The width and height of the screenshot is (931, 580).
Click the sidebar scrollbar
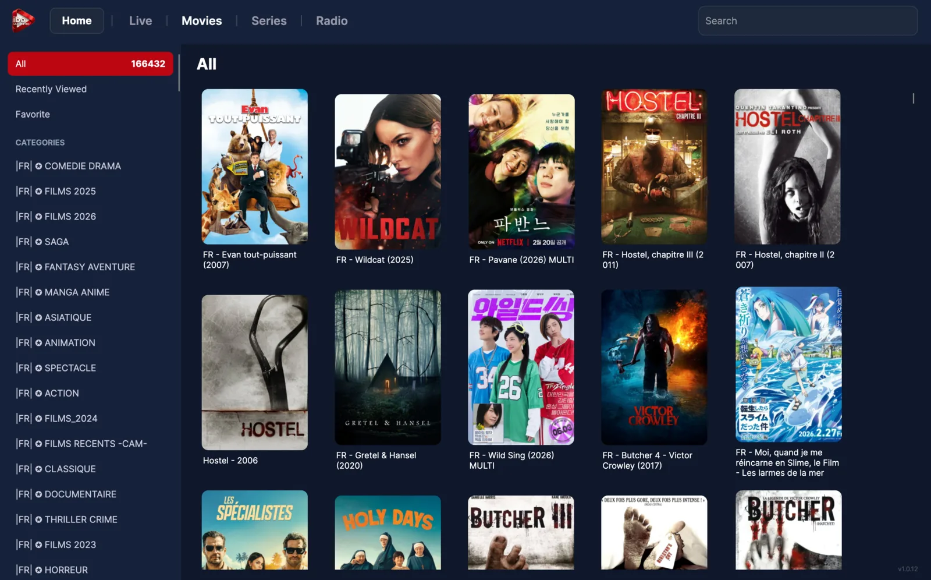tap(179, 73)
